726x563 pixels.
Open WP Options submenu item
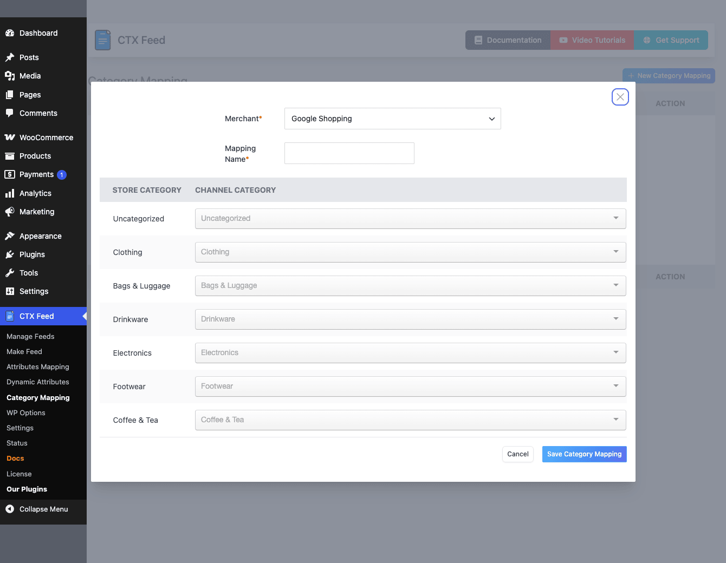26,413
